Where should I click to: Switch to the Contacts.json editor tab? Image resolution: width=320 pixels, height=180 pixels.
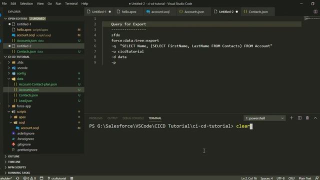click(x=258, y=11)
